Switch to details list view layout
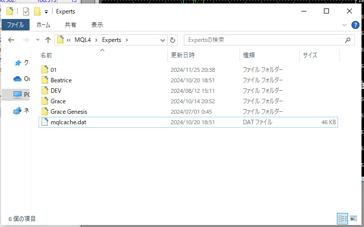 pyautogui.click(x=342, y=219)
